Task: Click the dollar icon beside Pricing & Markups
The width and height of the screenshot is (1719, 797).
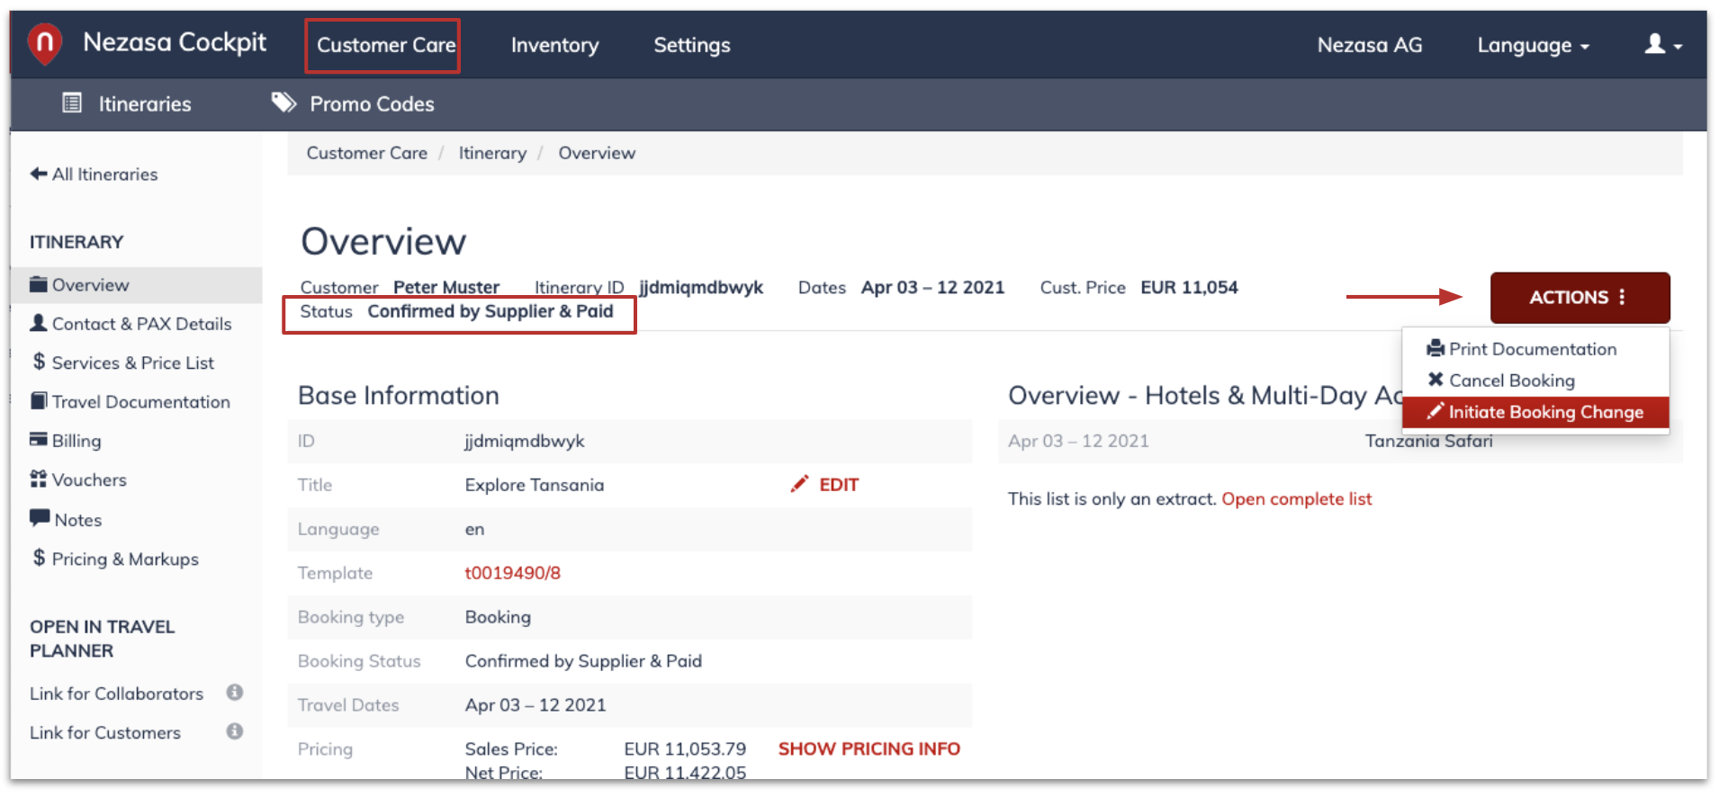Action: tap(39, 558)
